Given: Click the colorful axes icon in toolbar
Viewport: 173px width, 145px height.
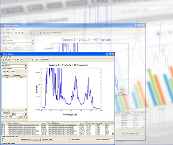Looking at the screenshot, I should pos(21,60).
